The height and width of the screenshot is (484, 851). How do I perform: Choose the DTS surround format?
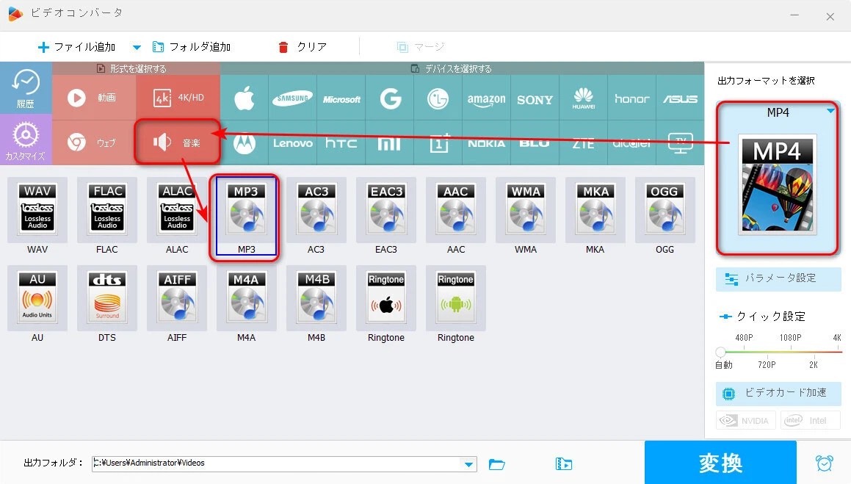107,298
